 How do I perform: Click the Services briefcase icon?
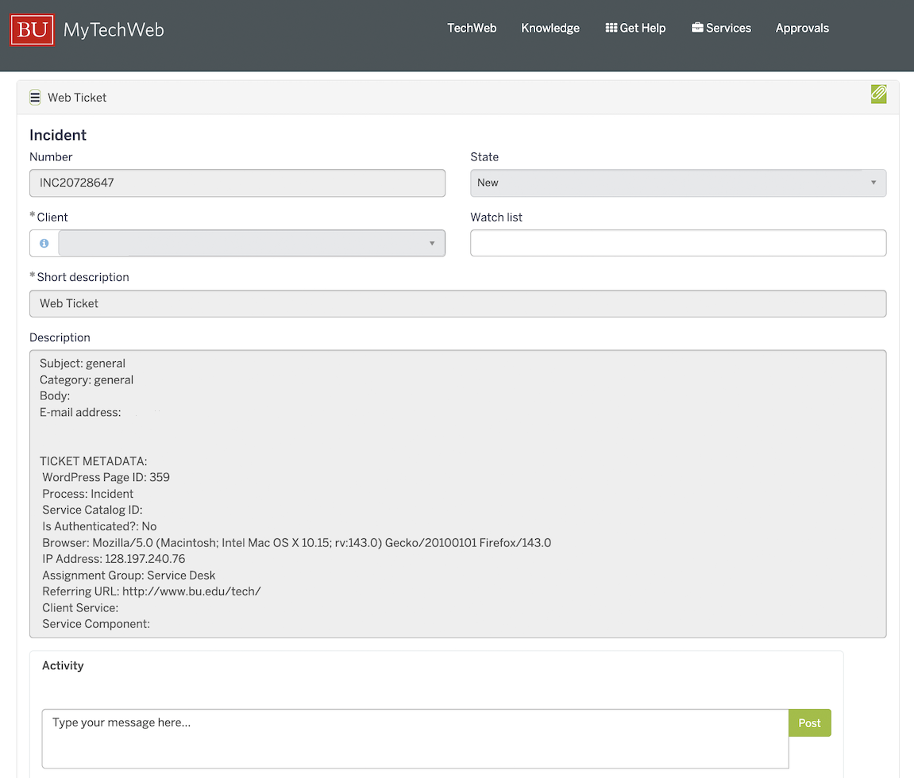(x=697, y=28)
